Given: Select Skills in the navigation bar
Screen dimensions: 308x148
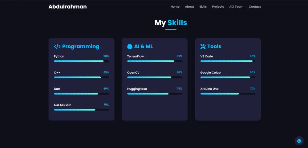Looking at the screenshot, I should click(203, 7).
